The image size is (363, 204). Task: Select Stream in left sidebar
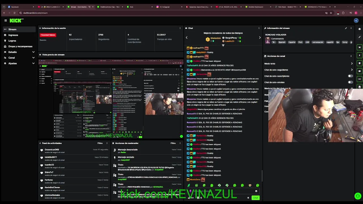click(19, 29)
